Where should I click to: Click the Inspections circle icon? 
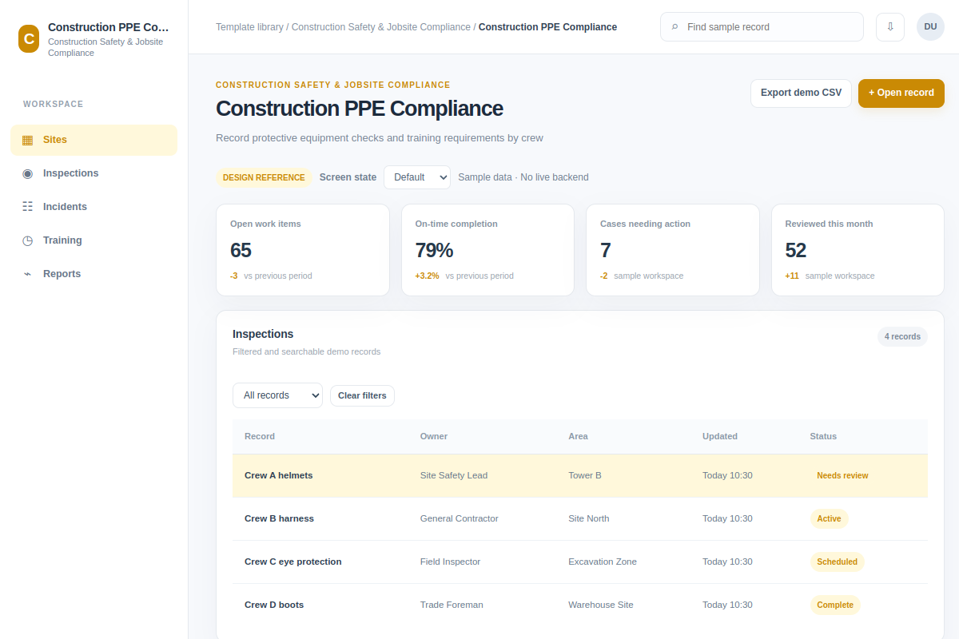coord(27,173)
